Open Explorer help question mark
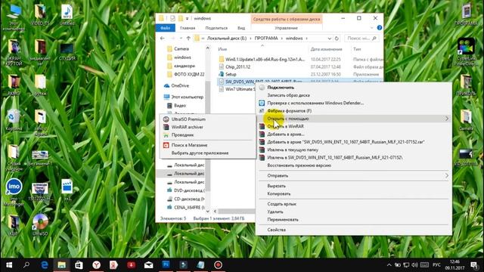Image resolution: width=484 pixels, height=272 pixels. [x=380, y=28]
